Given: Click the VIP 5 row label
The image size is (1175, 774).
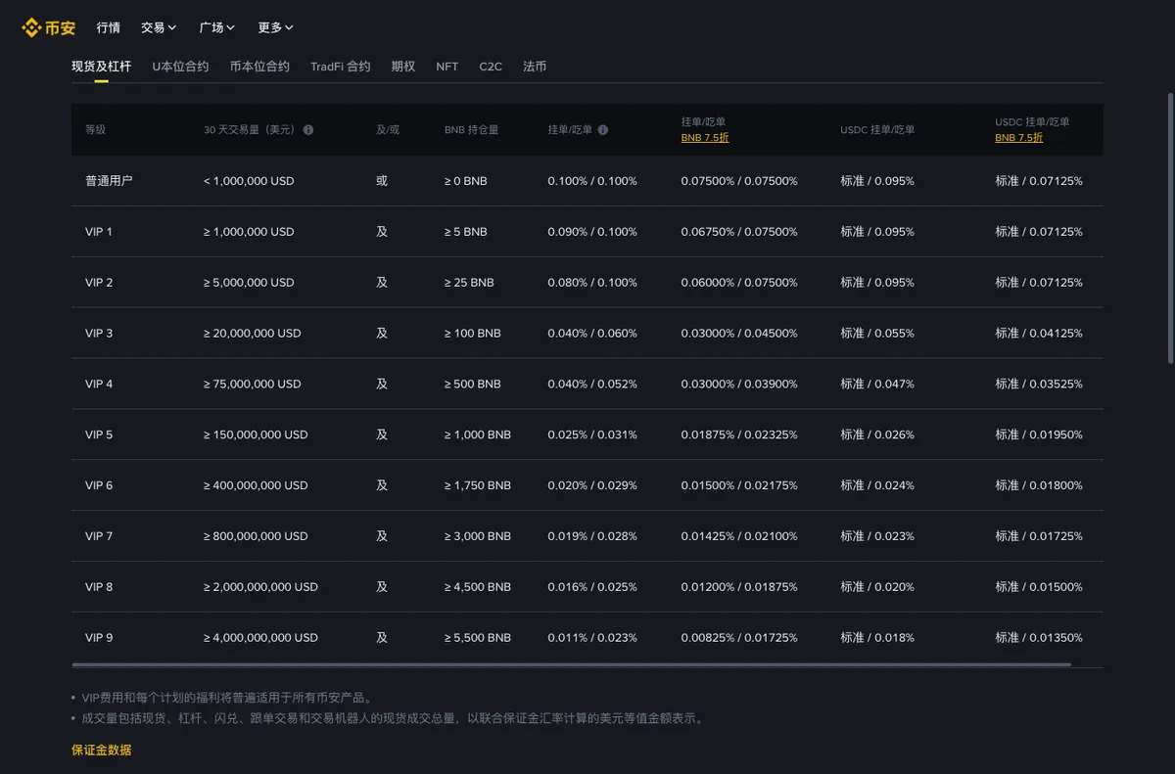Looking at the screenshot, I should (99, 435).
